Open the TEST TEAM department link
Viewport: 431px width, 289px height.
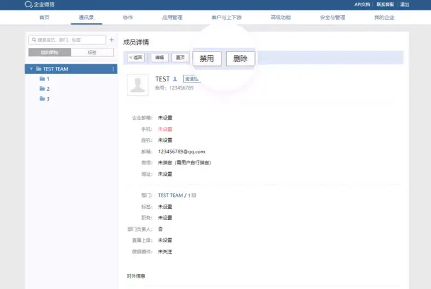point(171,196)
